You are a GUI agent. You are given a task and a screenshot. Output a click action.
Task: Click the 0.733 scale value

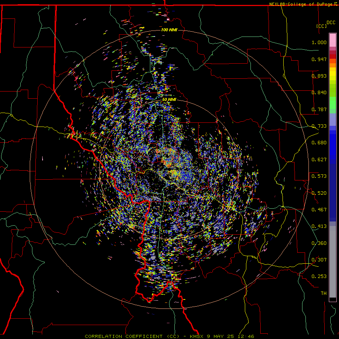tap(319, 126)
